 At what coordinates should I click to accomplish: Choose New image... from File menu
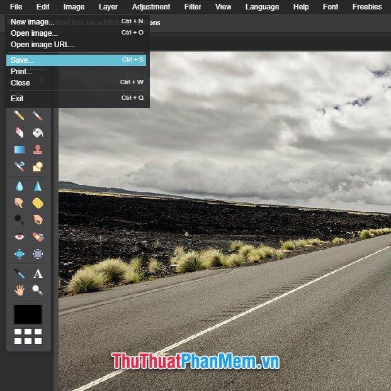pos(76,22)
